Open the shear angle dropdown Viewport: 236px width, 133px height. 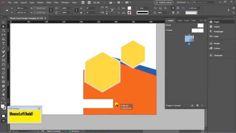point(97,13)
